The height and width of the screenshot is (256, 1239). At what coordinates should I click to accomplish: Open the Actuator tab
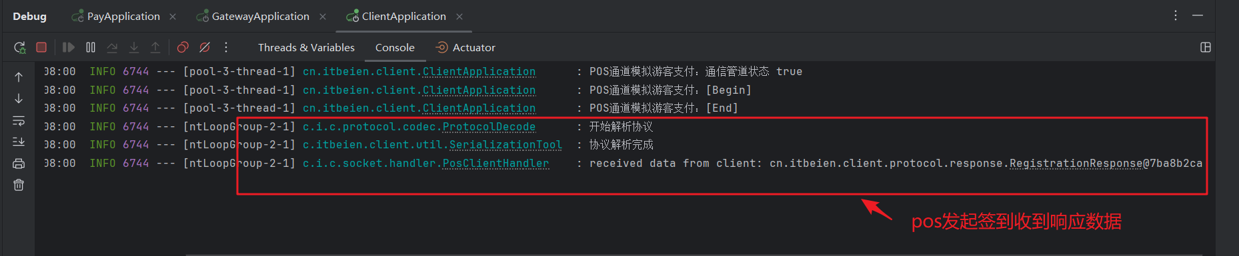coord(465,47)
